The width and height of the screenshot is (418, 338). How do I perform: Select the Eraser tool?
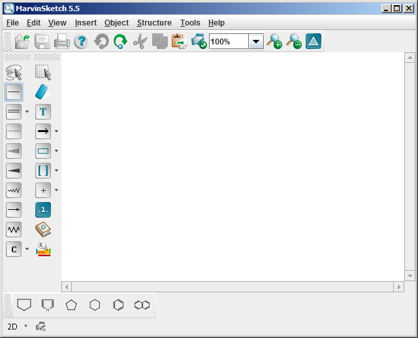[x=43, y=92]
